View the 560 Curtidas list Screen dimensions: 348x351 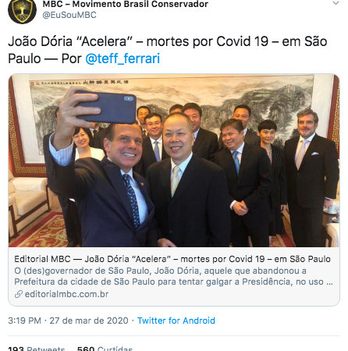click(105, 349)
